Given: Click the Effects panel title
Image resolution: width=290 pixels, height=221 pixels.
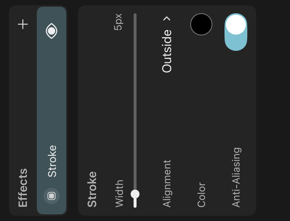Looking at the screenshot, I should tap(23, 187).
